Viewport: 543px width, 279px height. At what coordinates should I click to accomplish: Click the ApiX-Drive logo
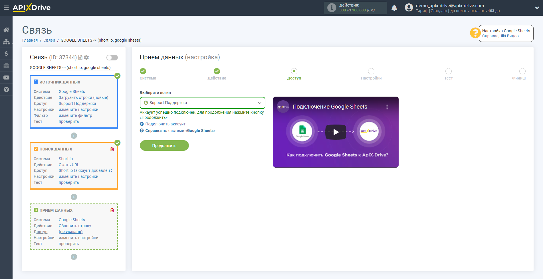click(x=32, y=8)
